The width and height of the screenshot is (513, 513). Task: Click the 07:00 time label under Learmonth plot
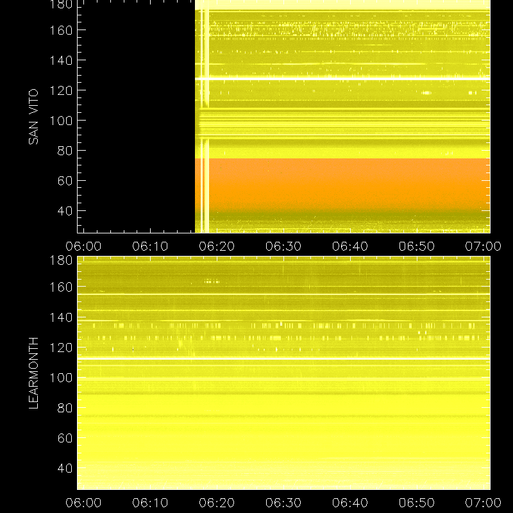point(484,503)
